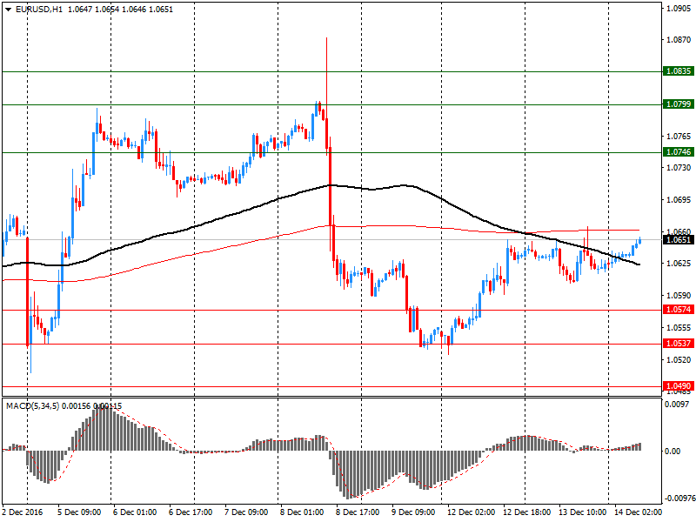Click the 5 Dec 09:00 time label
Image resolution: width=696 pixels, height=522 pixels.
(x=79, y=512)
